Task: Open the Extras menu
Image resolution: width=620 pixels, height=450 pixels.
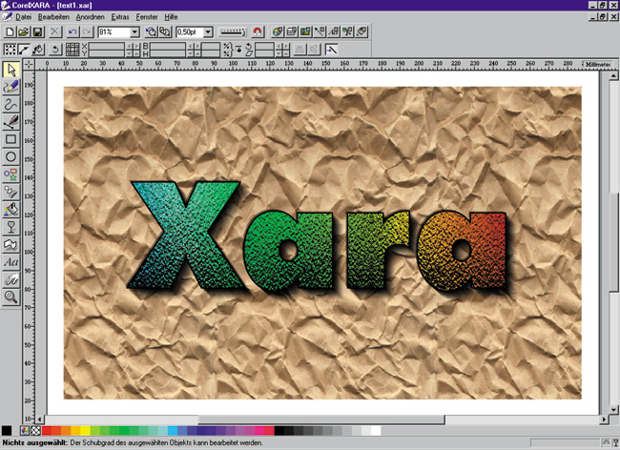Action: click(x=120, y=17)
